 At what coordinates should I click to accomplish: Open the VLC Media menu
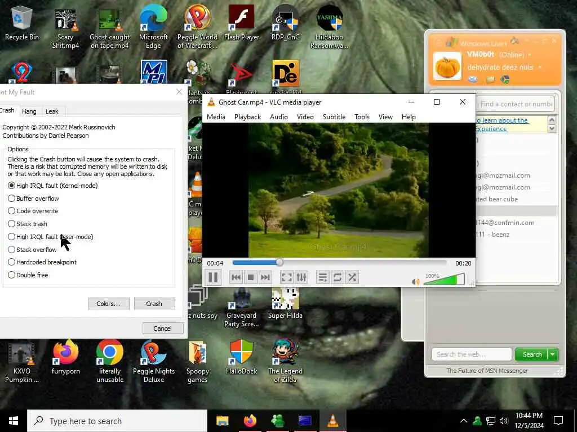click(x=216, y=117)
